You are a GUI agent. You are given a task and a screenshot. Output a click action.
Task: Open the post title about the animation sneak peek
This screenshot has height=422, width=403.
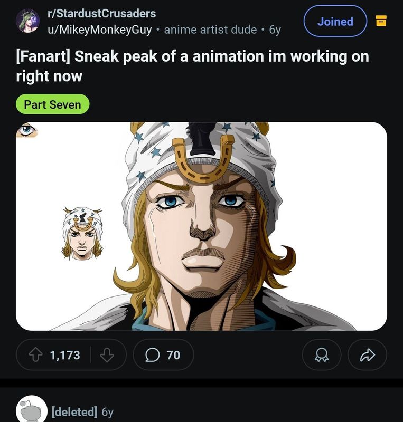[192, 66]
